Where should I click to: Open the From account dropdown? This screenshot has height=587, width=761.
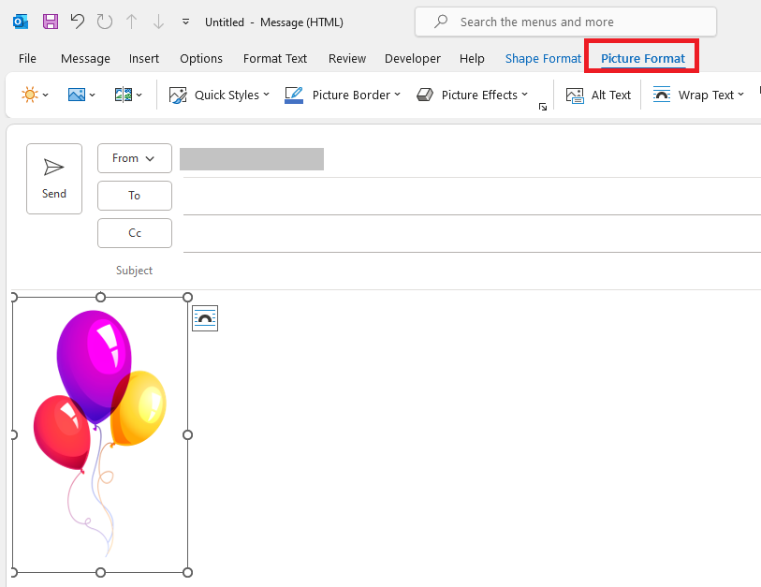coord(135,158)
